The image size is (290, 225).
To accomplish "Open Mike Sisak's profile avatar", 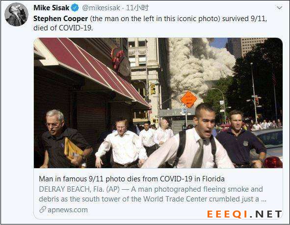I will (16, 14).
